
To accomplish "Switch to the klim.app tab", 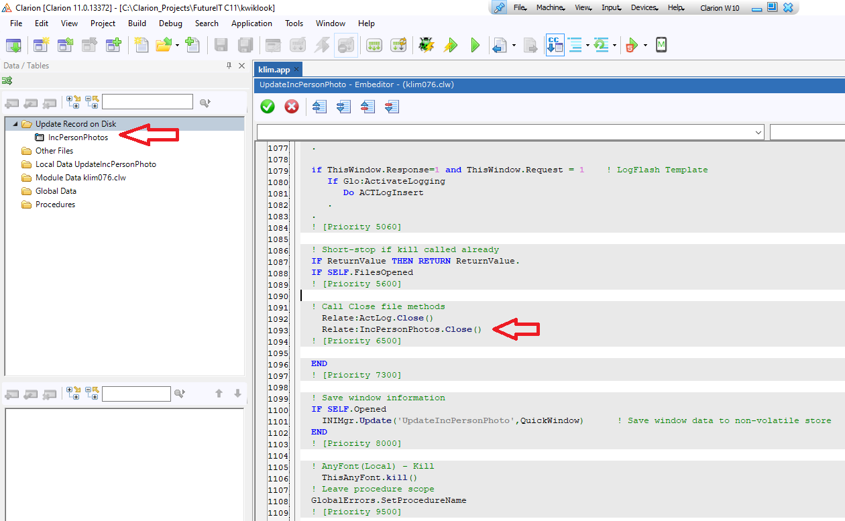I will [x=274, y=69].
